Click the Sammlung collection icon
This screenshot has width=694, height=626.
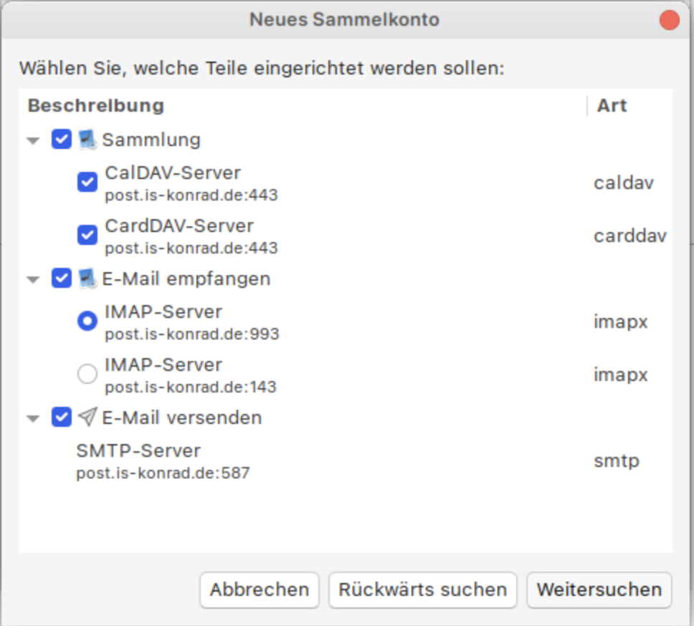click(87, 140)
